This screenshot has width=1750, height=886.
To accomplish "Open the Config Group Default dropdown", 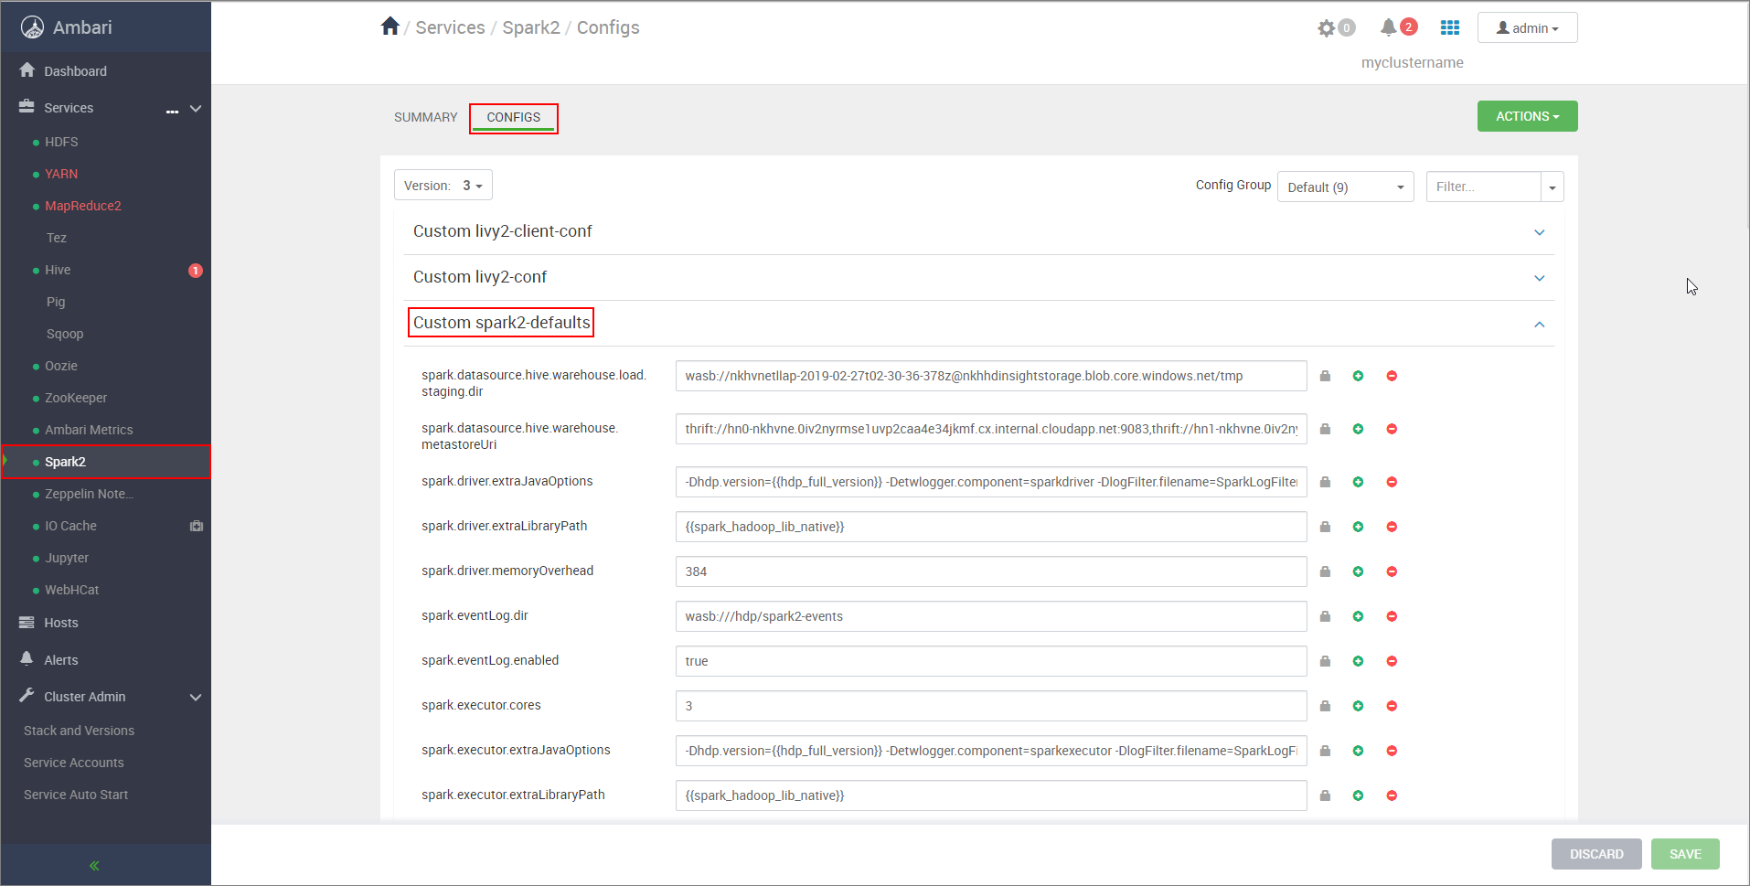I will tap(1345, 186).
